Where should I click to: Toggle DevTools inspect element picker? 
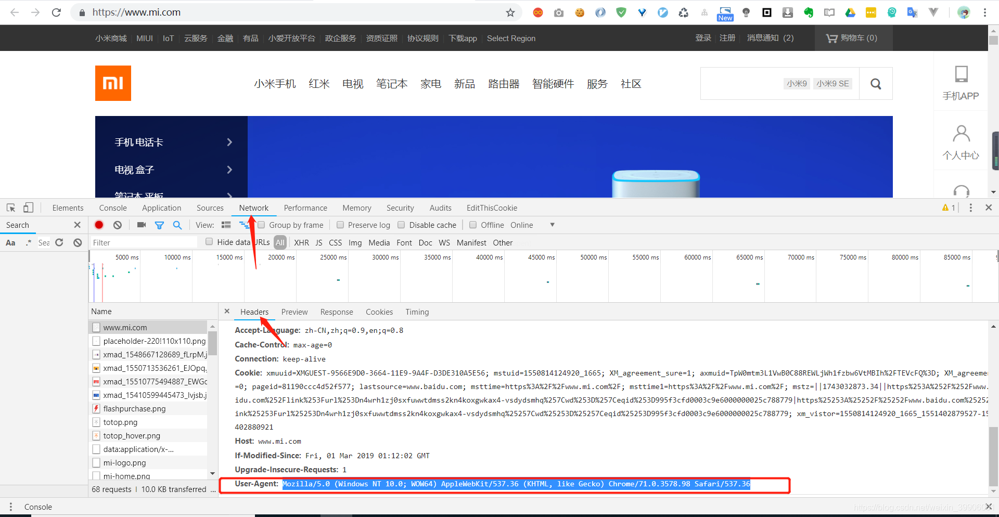coord(11,208)
